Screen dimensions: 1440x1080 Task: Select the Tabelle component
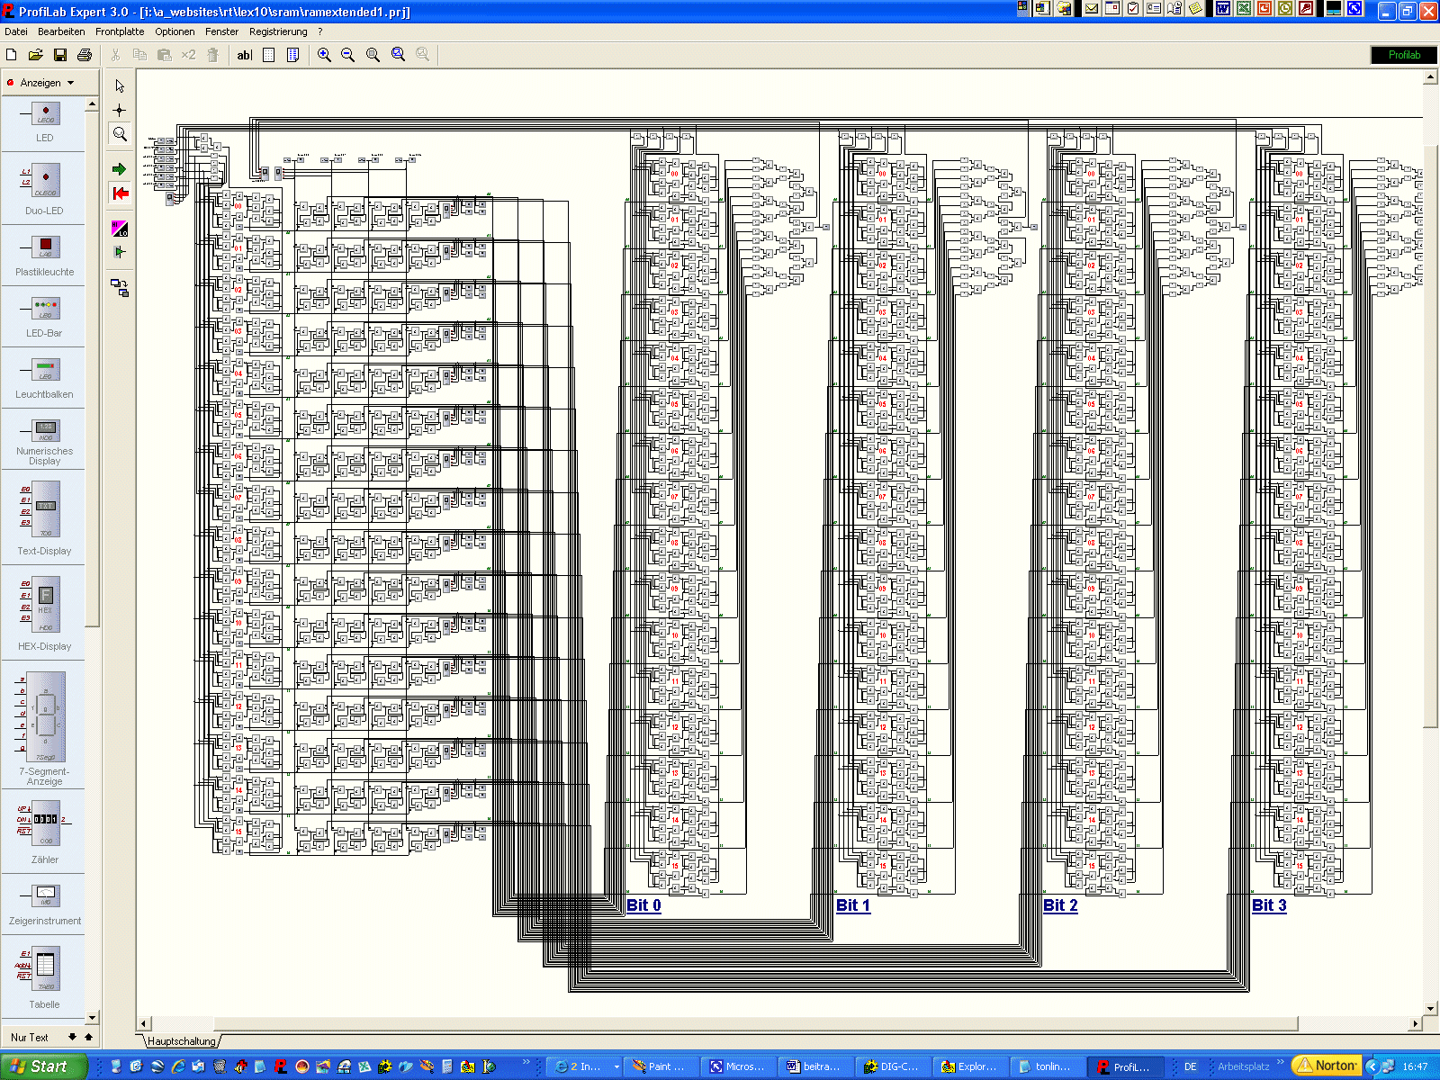click(45, 976)
